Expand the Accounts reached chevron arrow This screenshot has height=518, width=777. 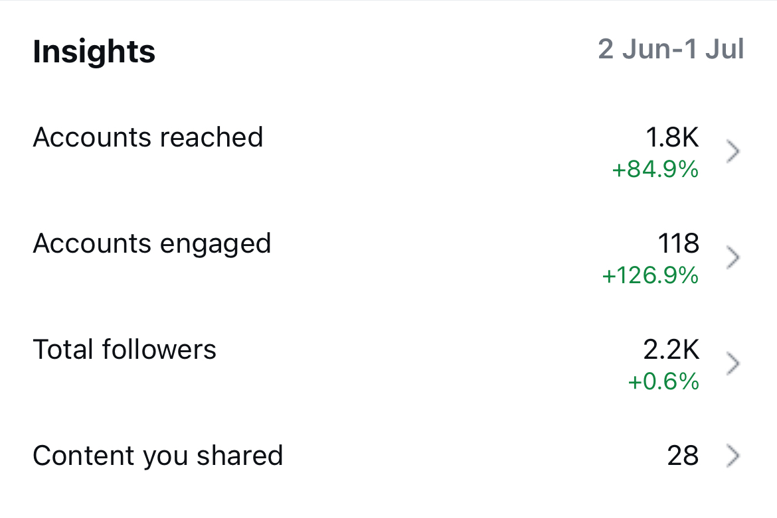coord(733,152)
